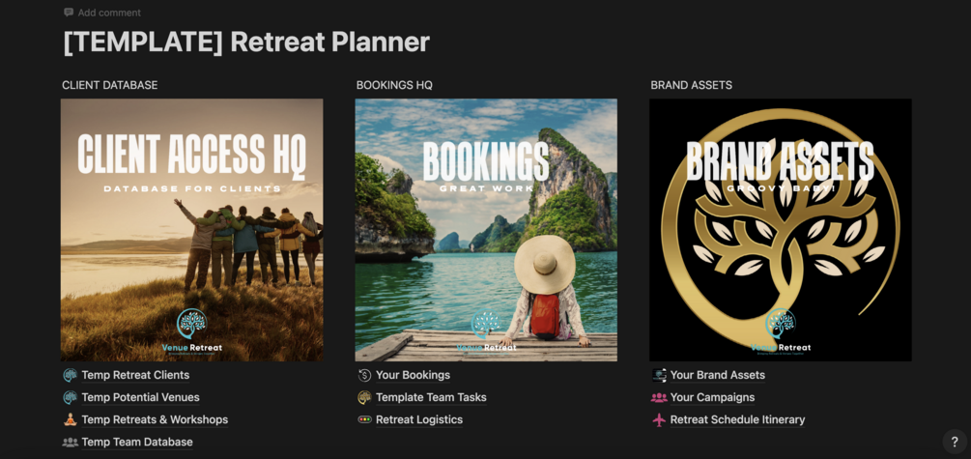Screen dimensions: 971x459
Task: Click the Client Access HQ cover image
Action: click(192, 230)
